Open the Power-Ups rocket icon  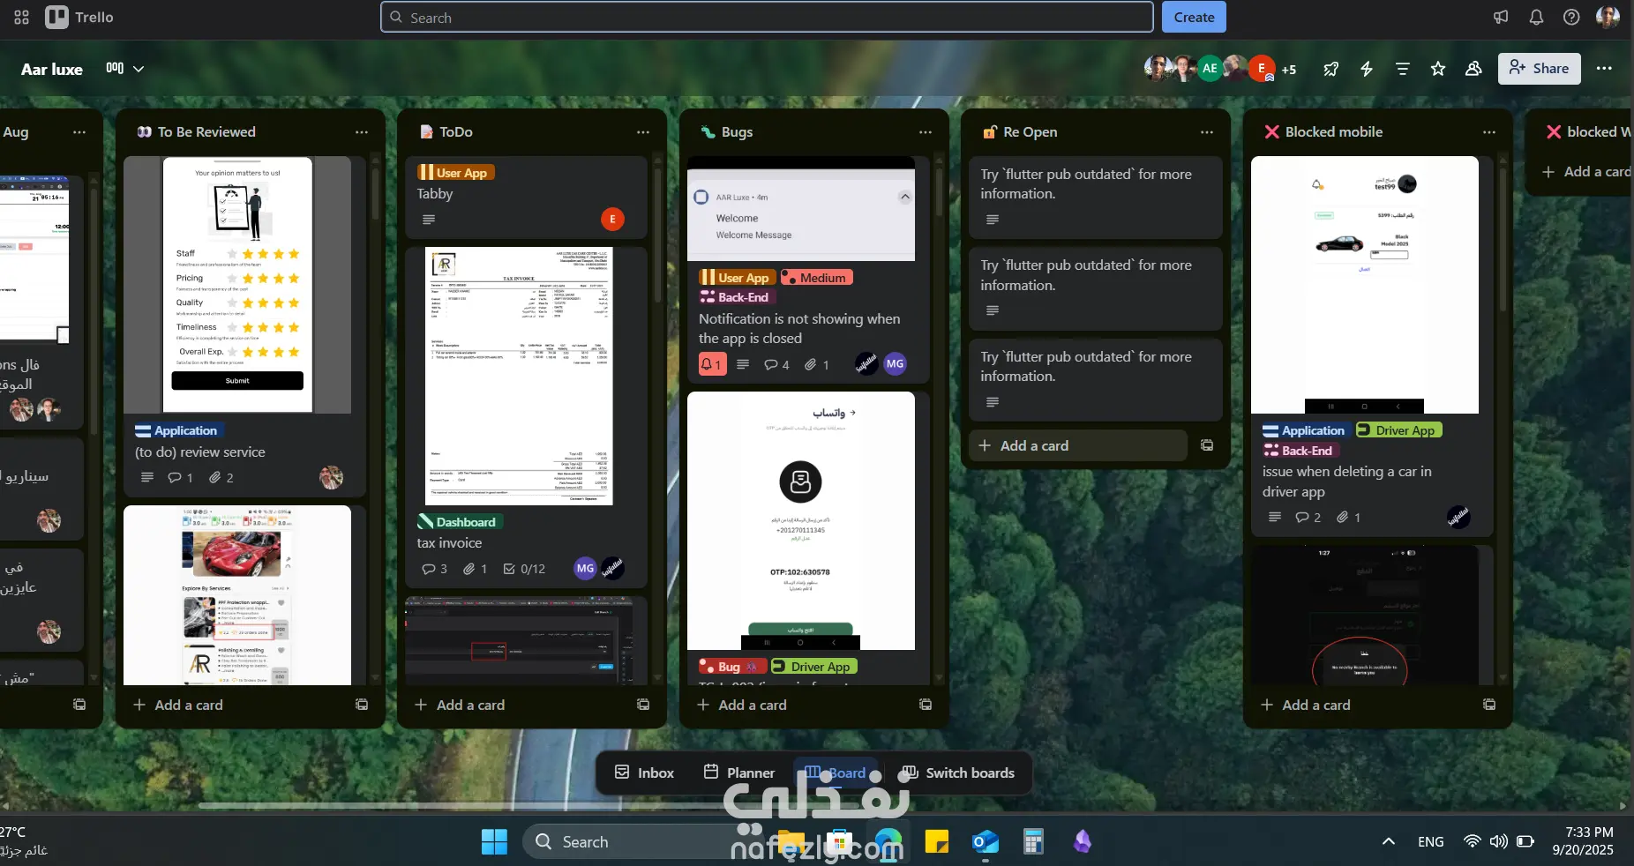tap(1331, 69)
